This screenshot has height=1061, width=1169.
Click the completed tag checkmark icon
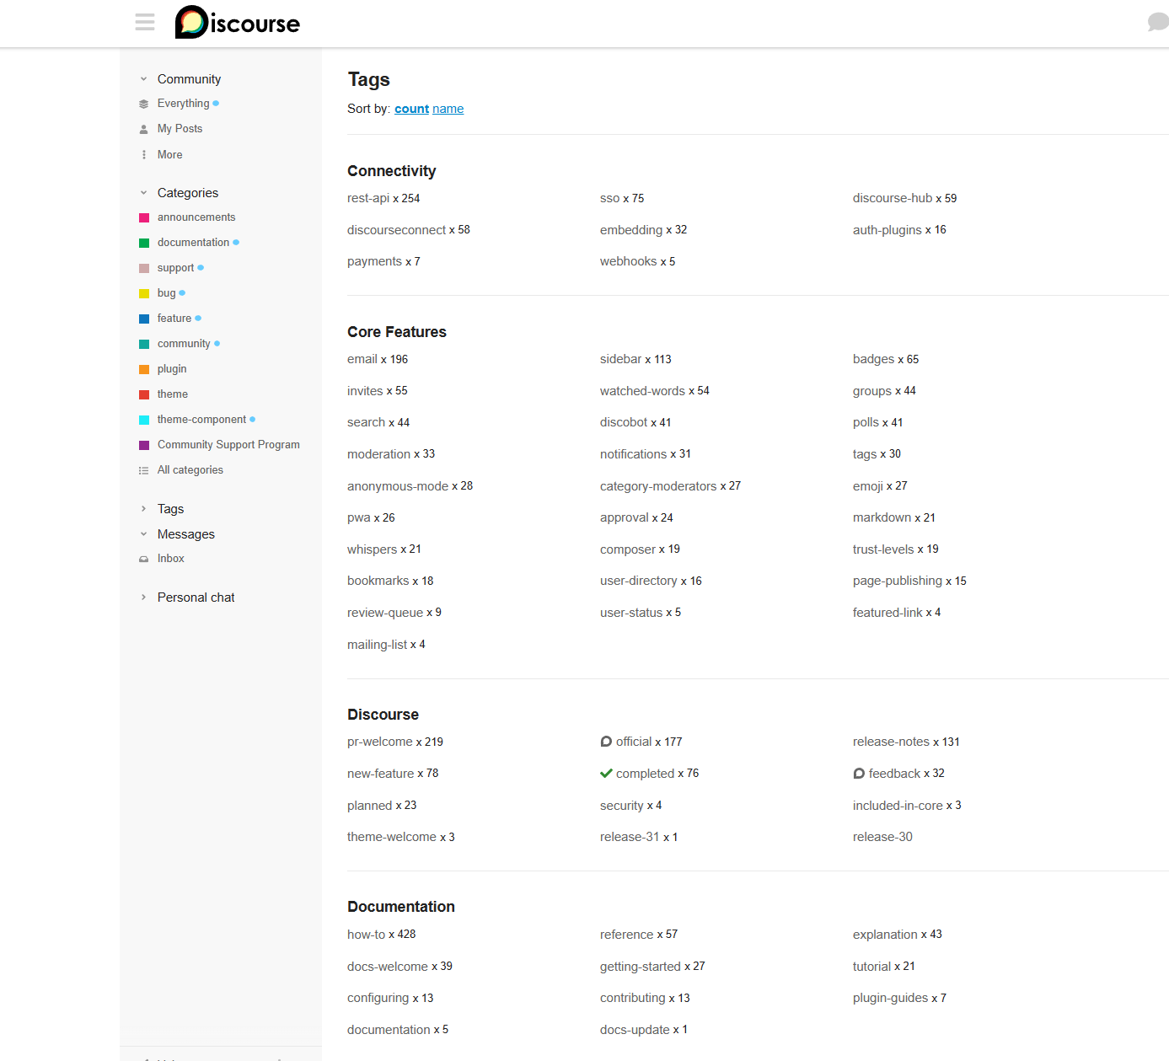pyautogui.click(x=606, y=774)
